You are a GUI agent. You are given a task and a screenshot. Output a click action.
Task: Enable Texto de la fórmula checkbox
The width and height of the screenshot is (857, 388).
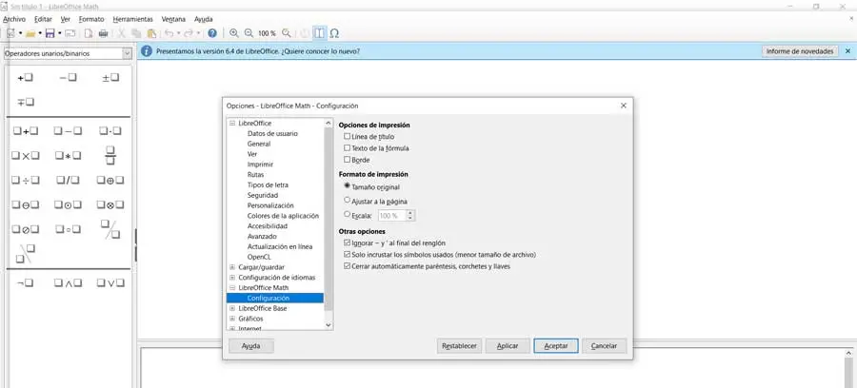[x=347, y=148]
